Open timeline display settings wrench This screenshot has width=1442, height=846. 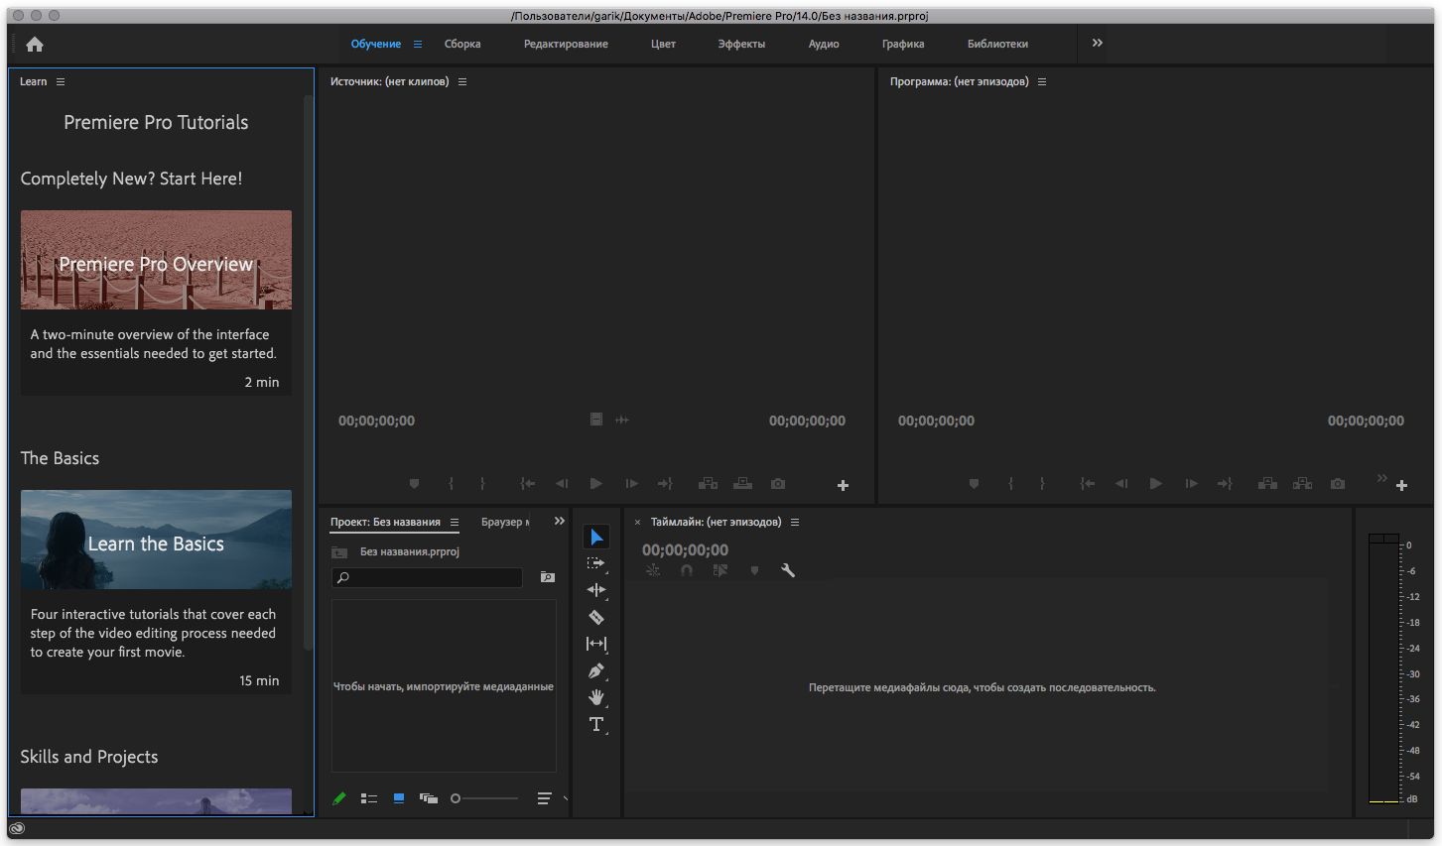(x=788, y=570)
